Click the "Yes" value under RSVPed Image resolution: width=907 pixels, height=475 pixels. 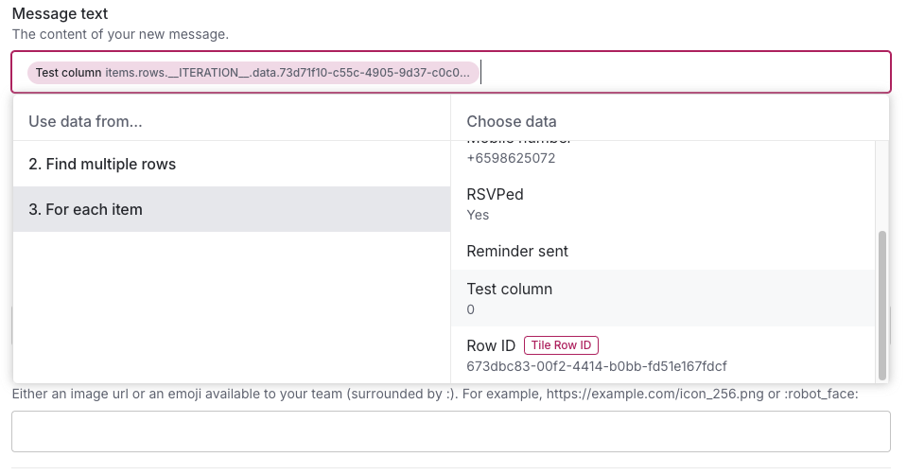[x=478, y=215]
